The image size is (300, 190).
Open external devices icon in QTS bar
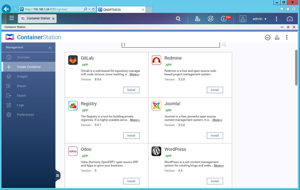click(x=210, y=18)
